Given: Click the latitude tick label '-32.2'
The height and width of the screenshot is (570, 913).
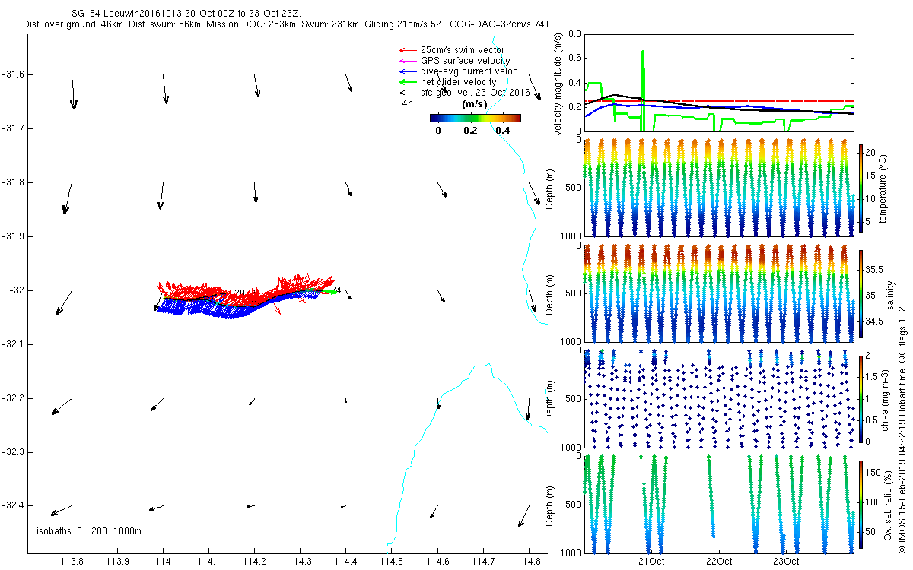Looking at the screenshot, I should [13, 398].
